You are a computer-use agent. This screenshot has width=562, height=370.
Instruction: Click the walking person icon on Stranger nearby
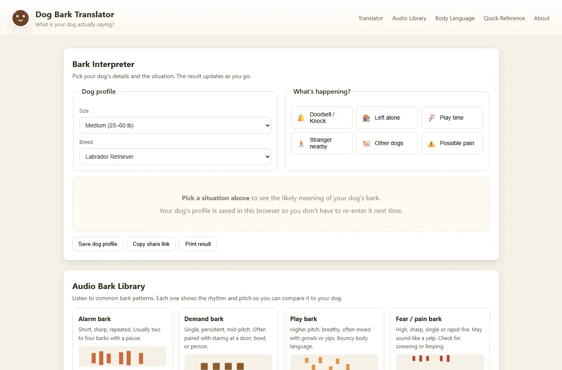click(301, 143)
